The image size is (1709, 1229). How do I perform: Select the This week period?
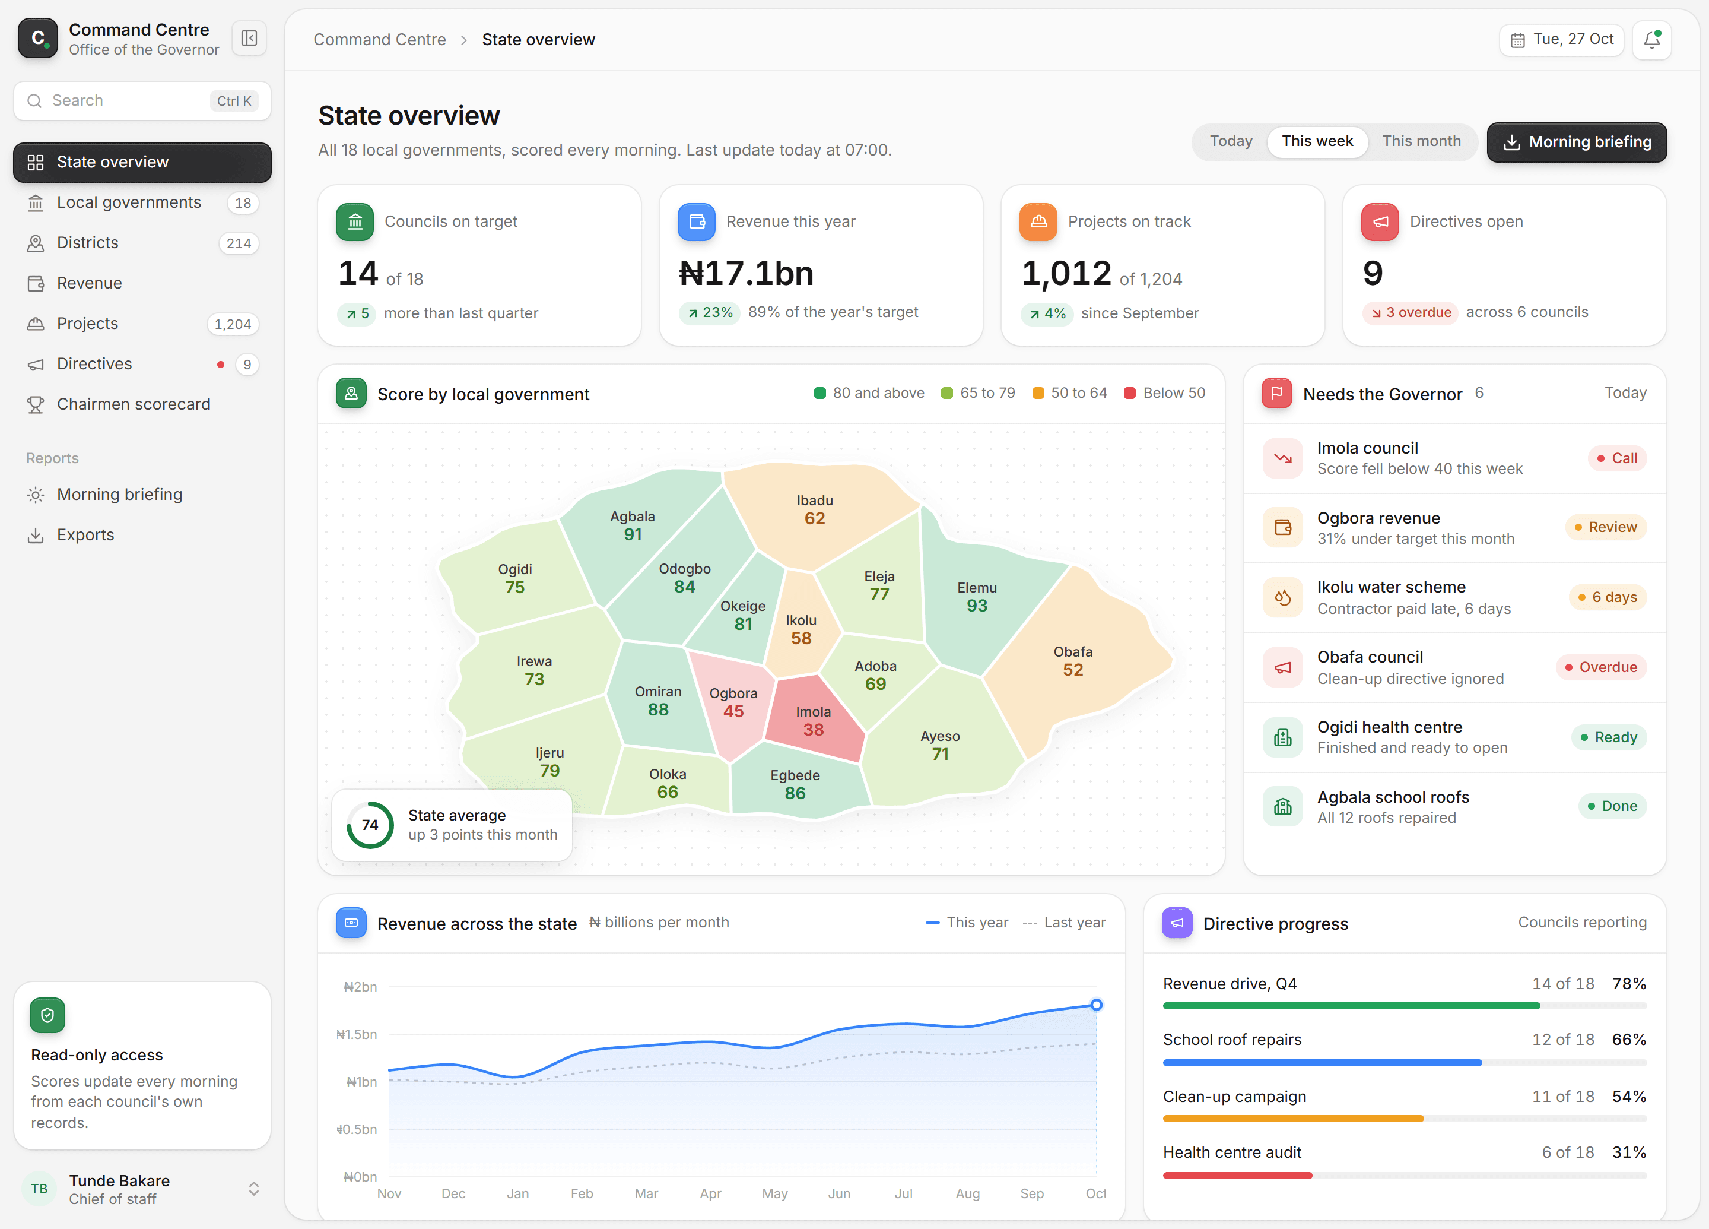tap(1316, 141)
